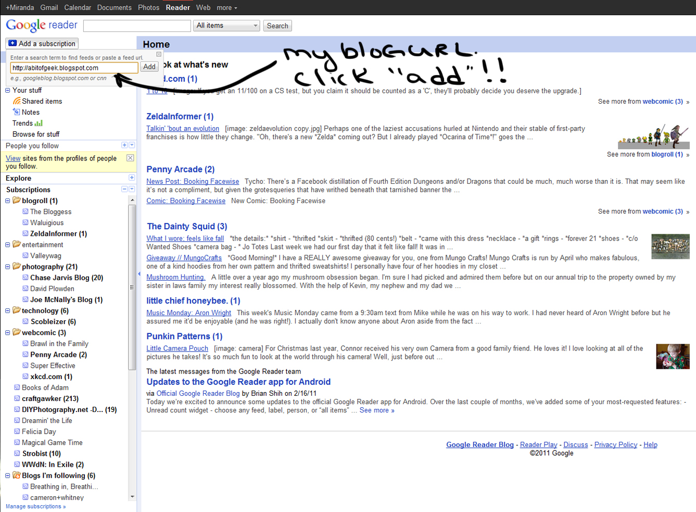The height and width of the screenshot is (512, 696).
Task: Click the blogroll folder icon
Action: coord(17,201)
